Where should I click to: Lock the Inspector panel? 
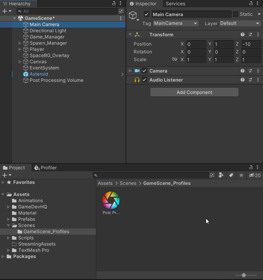251,3
